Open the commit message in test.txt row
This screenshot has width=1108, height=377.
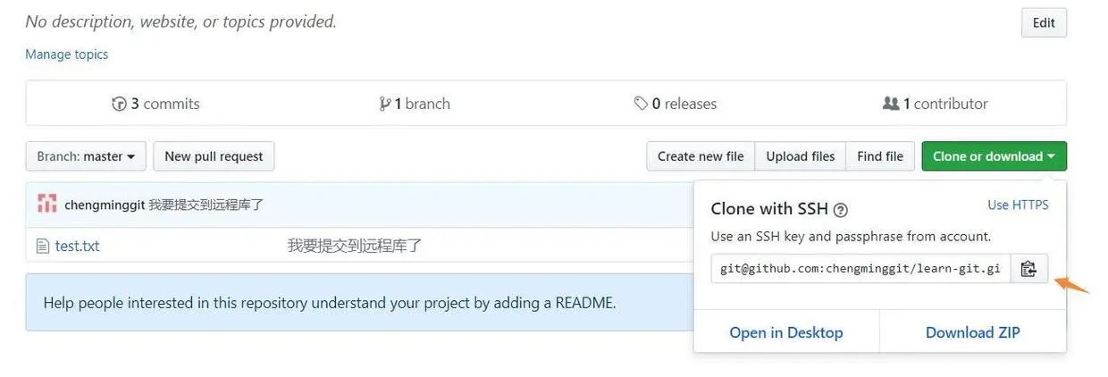355,246
